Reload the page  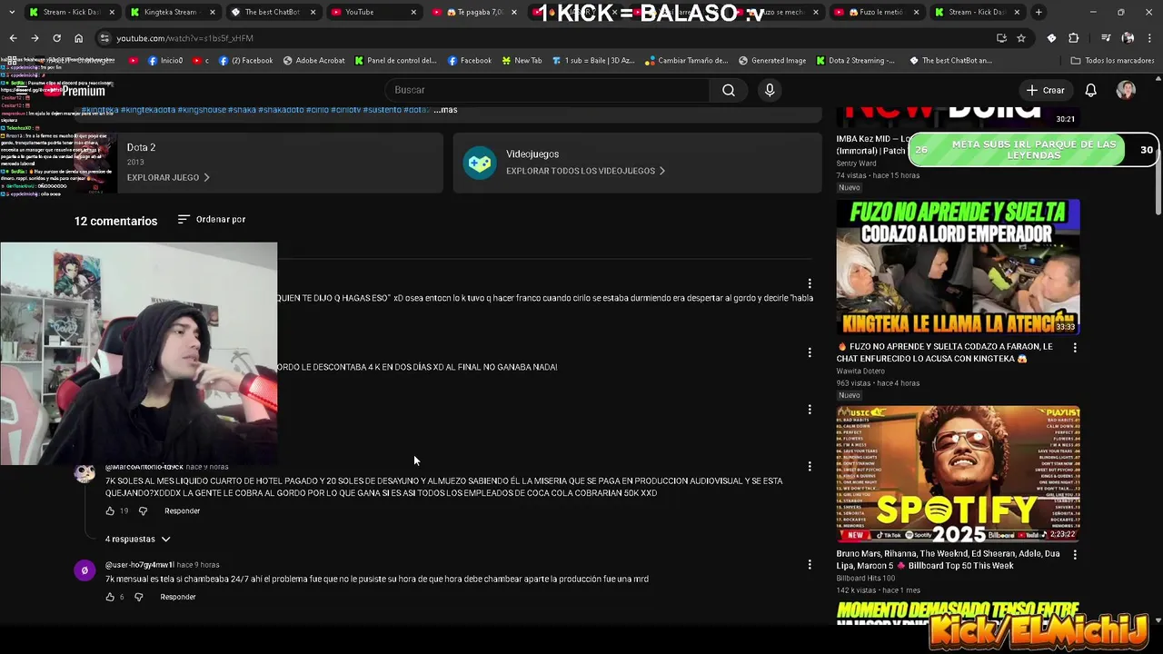click(56, 38)
